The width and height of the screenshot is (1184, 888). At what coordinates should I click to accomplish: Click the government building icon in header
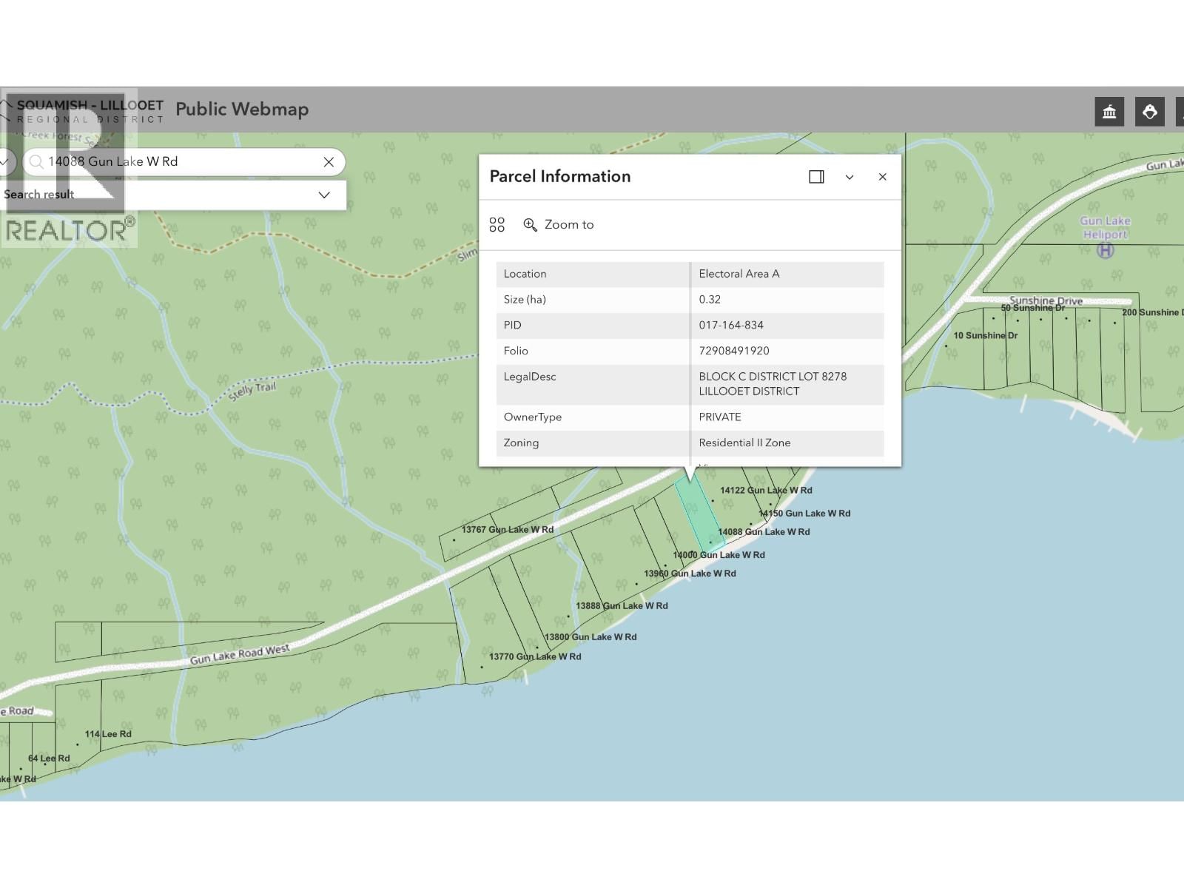click(x=1109, y=112)
